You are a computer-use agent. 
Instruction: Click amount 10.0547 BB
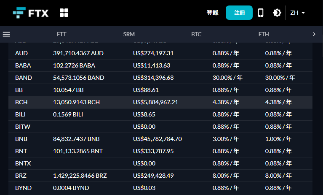(x=68, y=90)
